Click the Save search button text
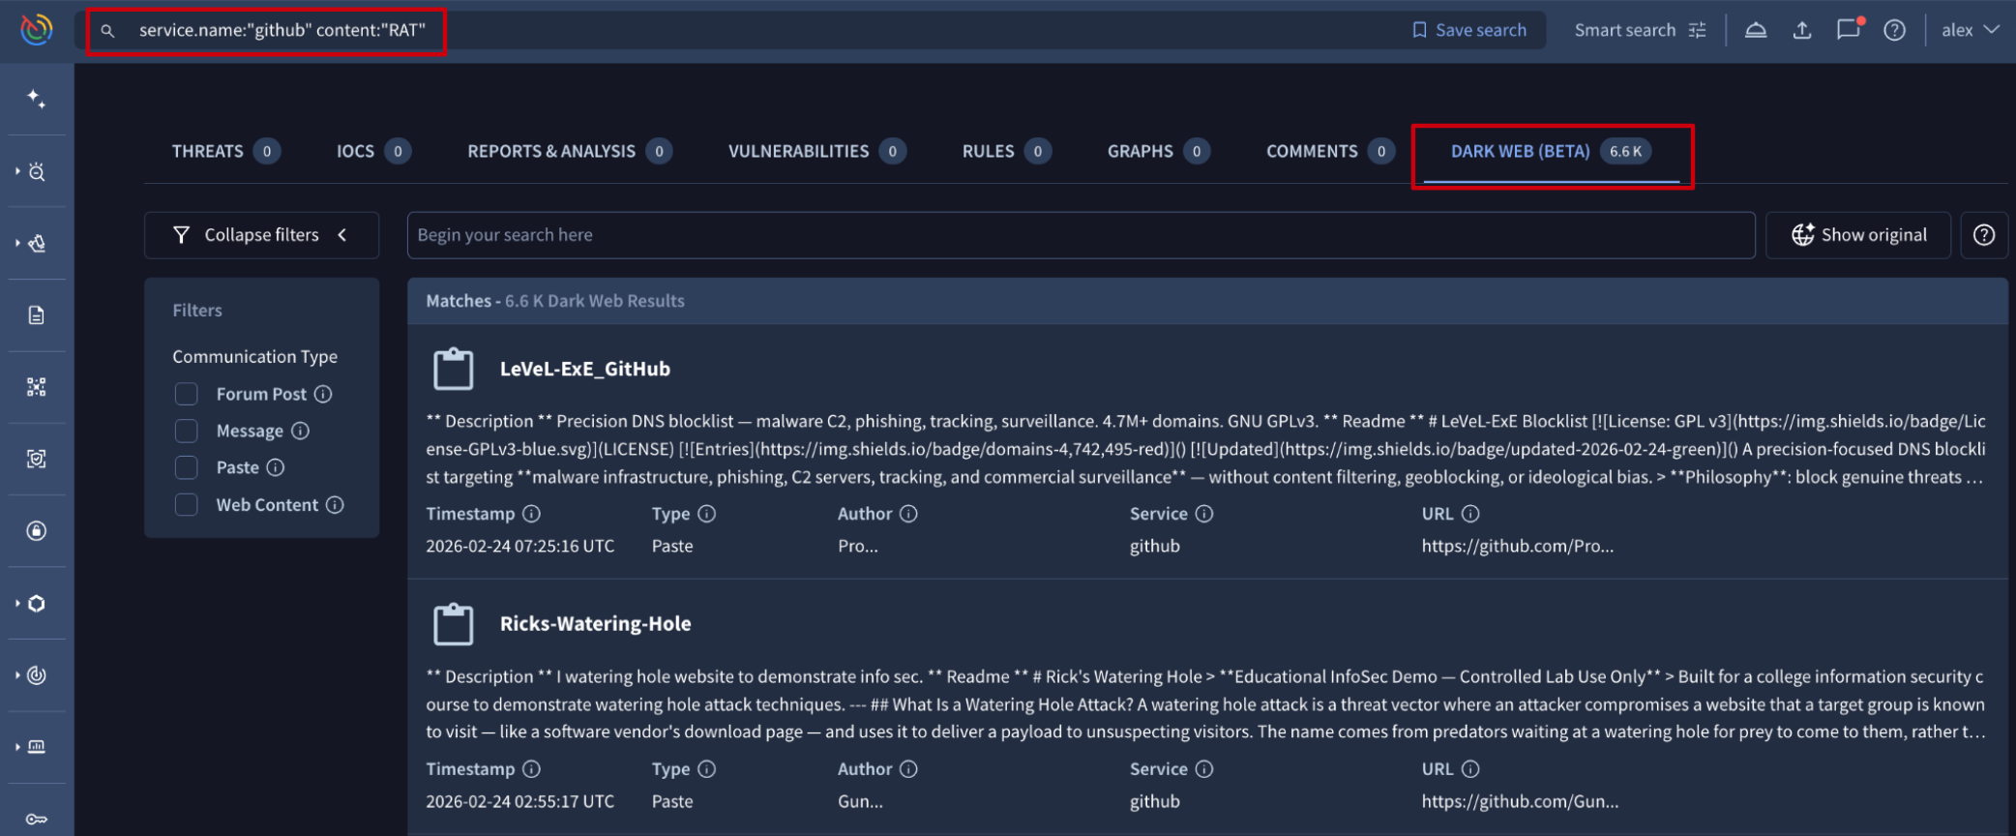 point(1481,30)
